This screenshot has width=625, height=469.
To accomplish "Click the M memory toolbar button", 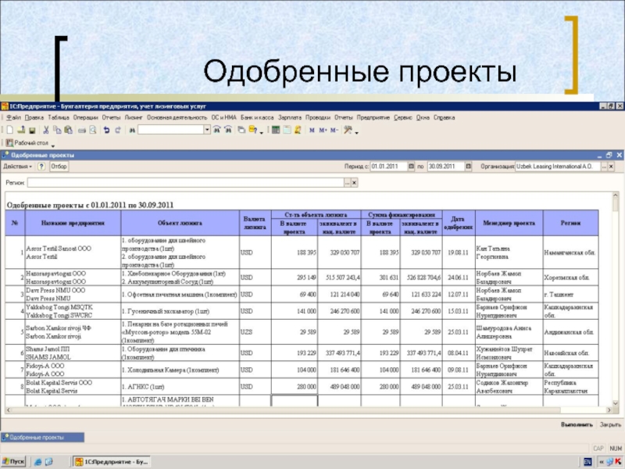I will point(312,130).
